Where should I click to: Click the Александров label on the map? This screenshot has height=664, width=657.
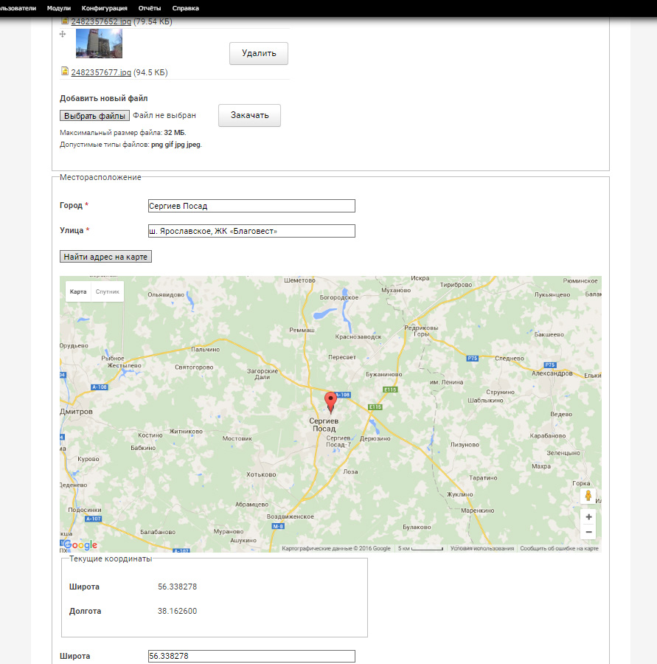[552, 373]
